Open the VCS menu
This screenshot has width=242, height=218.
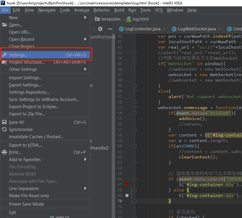(x=159, y=10)
